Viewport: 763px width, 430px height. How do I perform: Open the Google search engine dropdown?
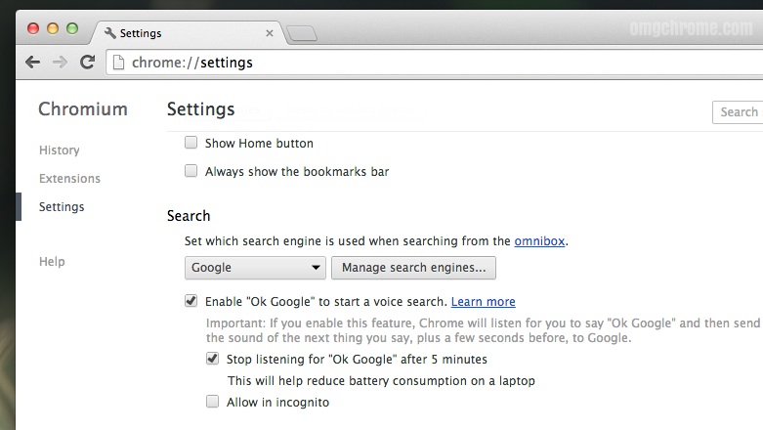click(x=256, y=268)
